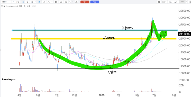Click the alert icon left of 매수
Image resolution: width=191 pixels, height=97 pixels.
(76, 2)
